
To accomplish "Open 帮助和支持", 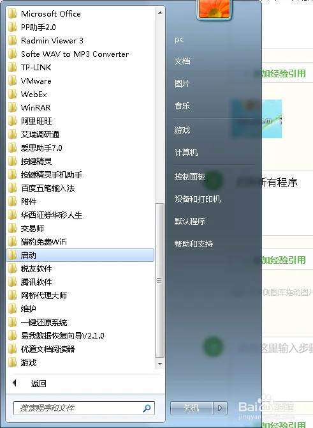I will click(x=194, y=243).
